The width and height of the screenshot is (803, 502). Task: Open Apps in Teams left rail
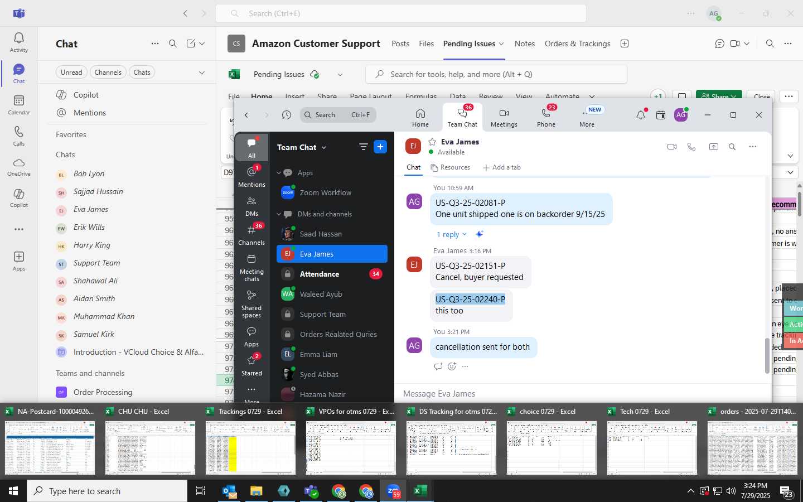(18, 261)
